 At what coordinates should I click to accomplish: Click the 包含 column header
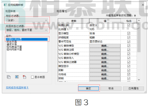tap(129, 21)
